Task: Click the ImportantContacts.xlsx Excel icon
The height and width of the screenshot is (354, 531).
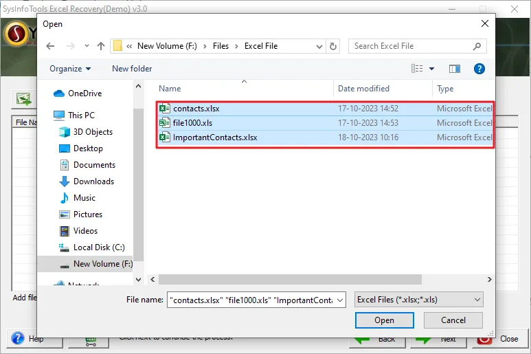Action: (165, 137)
